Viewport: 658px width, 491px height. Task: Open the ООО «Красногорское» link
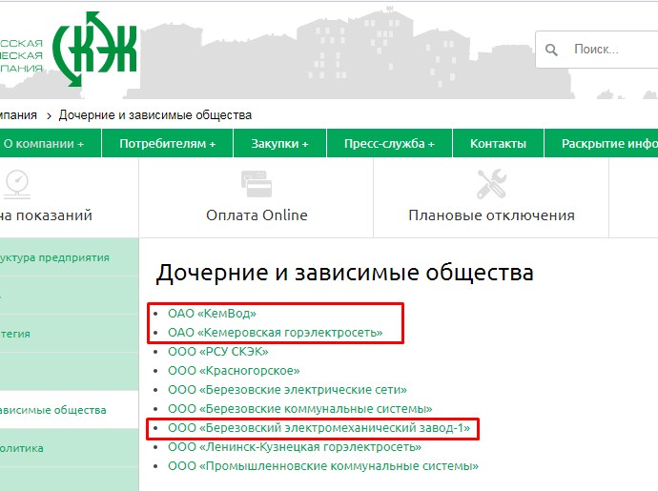(234, 371)
